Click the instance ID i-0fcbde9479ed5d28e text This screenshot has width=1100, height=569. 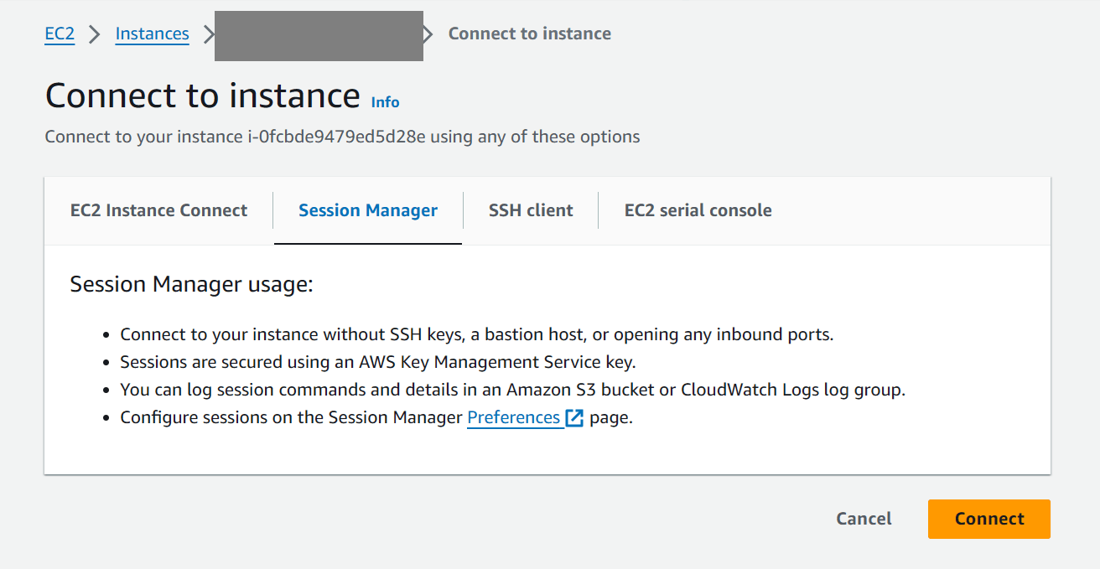click(335, 137)
